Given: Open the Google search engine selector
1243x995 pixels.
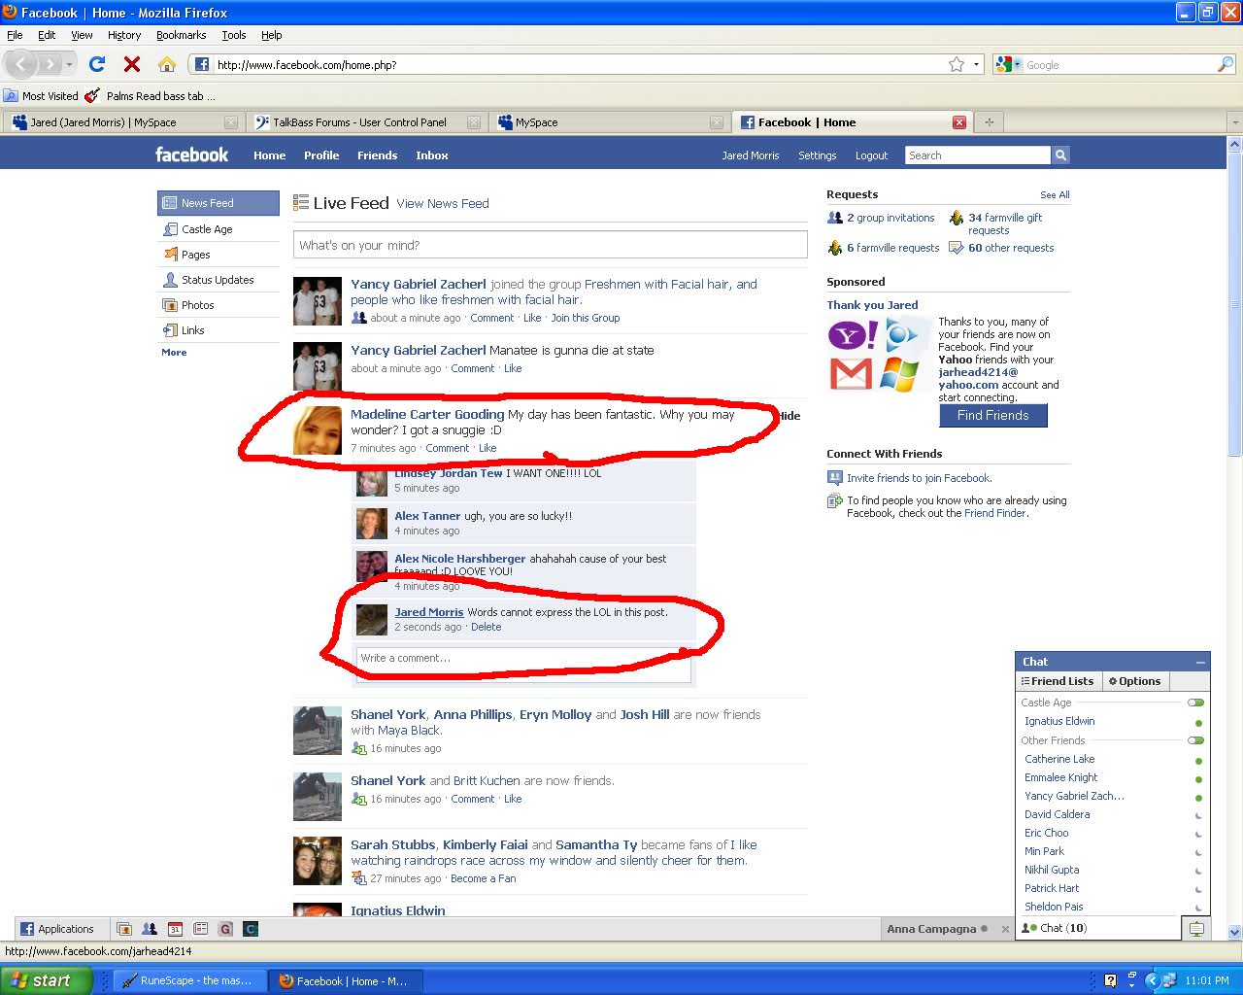Looking at the screenshot, I should coord(1010,65).
